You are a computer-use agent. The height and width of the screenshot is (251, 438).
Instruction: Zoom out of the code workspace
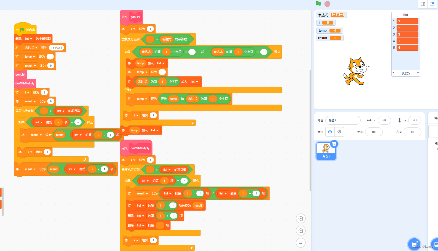(x=301, y=231)
